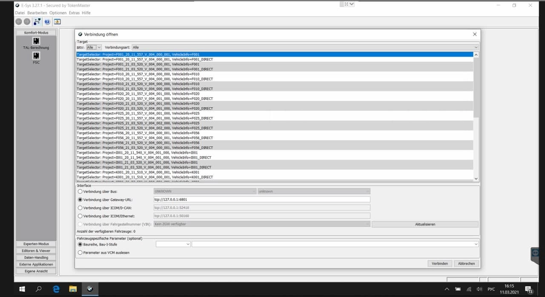Switch to Editoren & Viewer panel

[x=36, y=251]
